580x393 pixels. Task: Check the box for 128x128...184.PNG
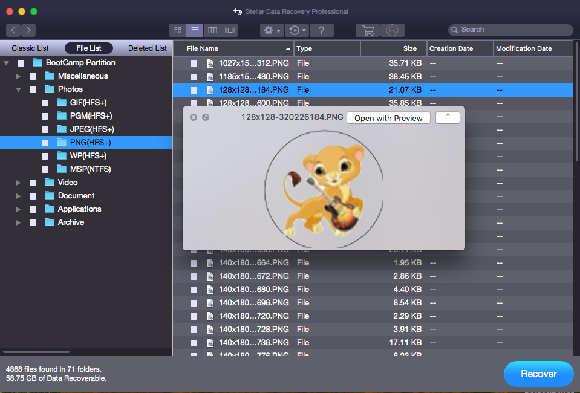[x=194, y=90]
